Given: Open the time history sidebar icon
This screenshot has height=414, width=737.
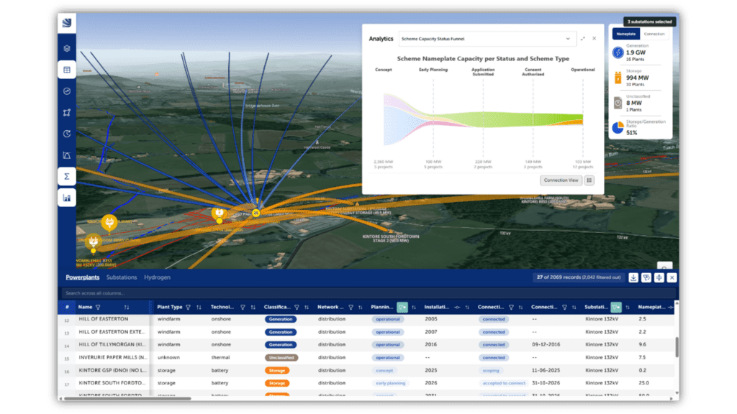Looking at the screenshot, I should click(x=67, y=134).
